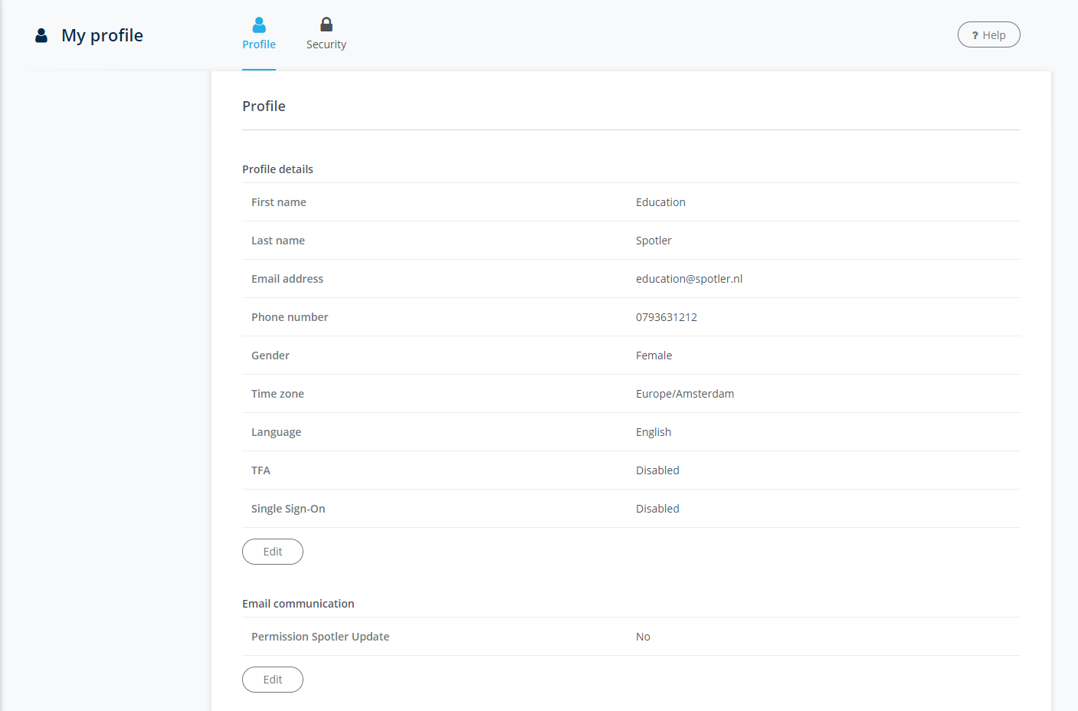Screen dimensions: 1078x711
Task: Click the Time zone value Europe/Amsterdam
Action: 684,394
